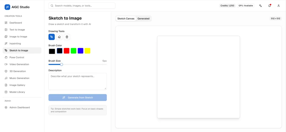Click the Brush Size slider handle
The height and width of the screenshot is (132, 286).
point(61,65)
